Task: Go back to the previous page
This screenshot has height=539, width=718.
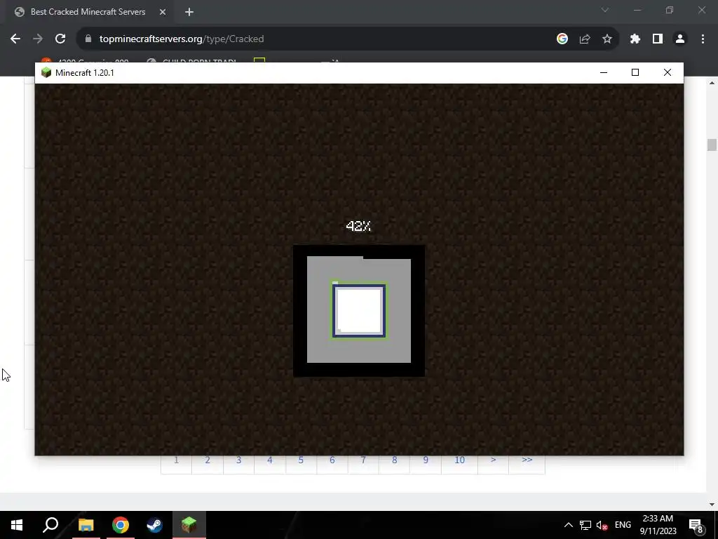Action: pos(15,39)
